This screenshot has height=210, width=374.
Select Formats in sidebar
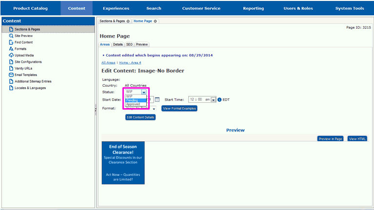coord(20,49)
